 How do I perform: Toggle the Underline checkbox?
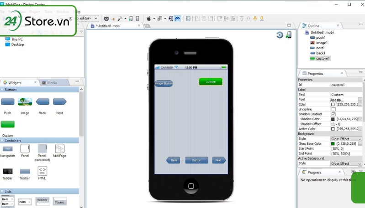point(333,109)
